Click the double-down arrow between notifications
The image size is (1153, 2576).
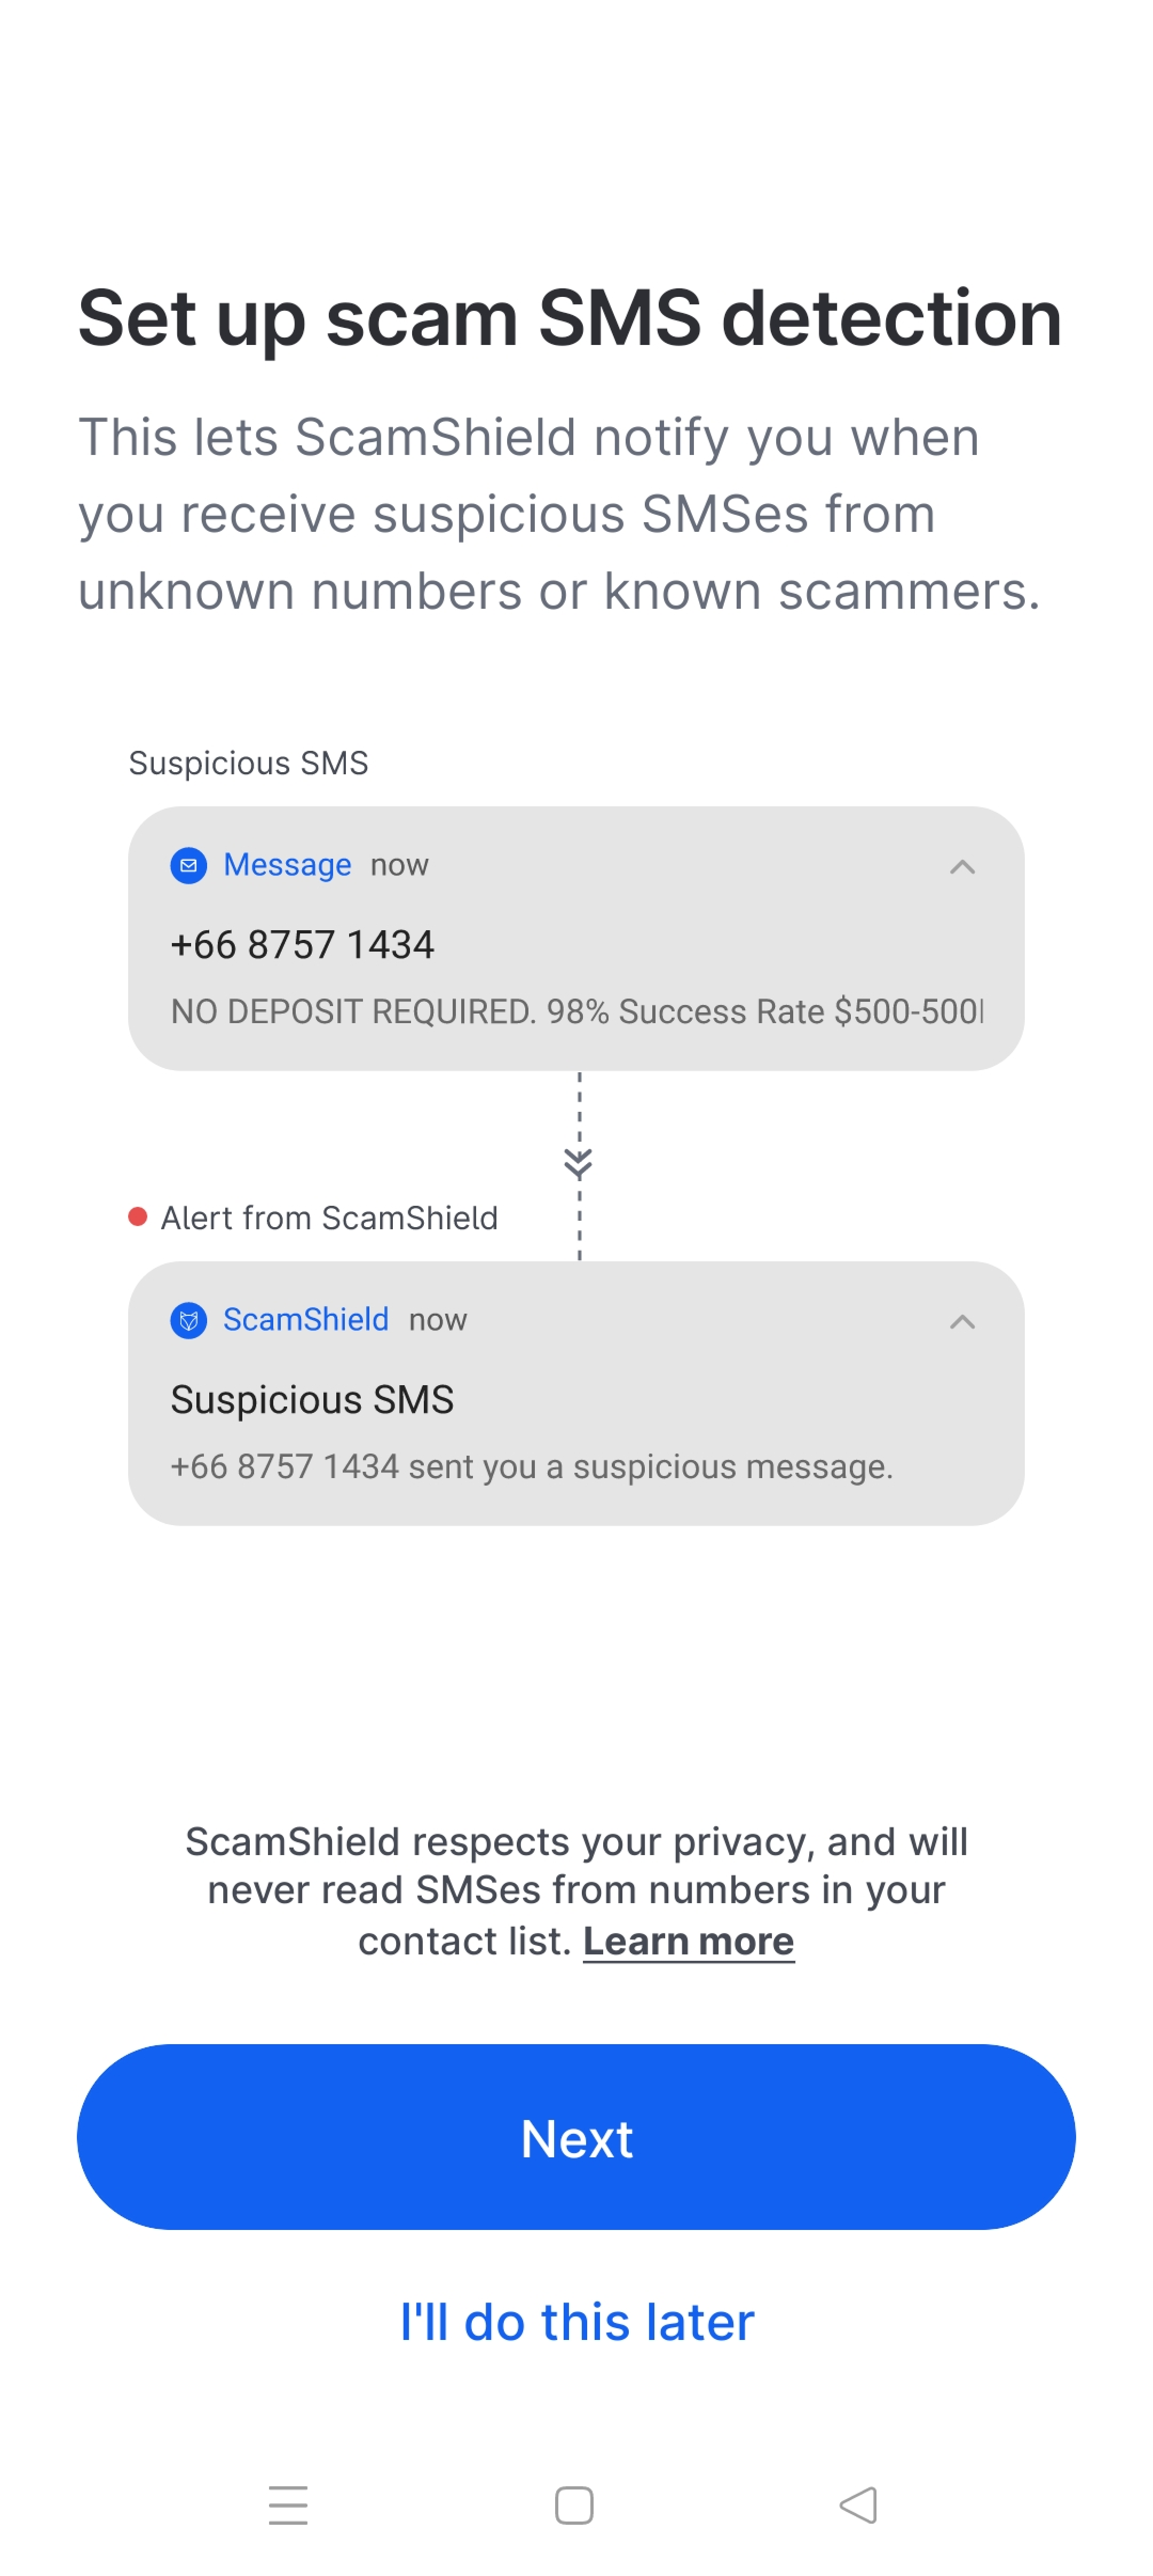click(x=578, y=1163)
